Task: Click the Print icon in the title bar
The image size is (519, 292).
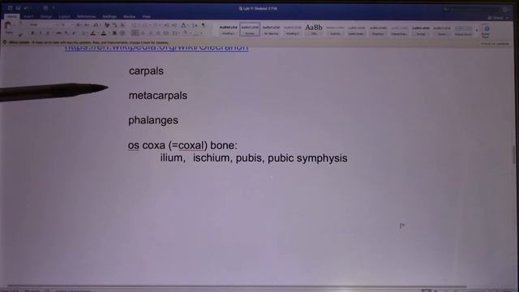Action: tap(45, 7)
